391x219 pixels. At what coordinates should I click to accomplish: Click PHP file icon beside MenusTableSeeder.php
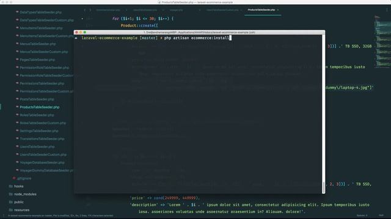17,43
